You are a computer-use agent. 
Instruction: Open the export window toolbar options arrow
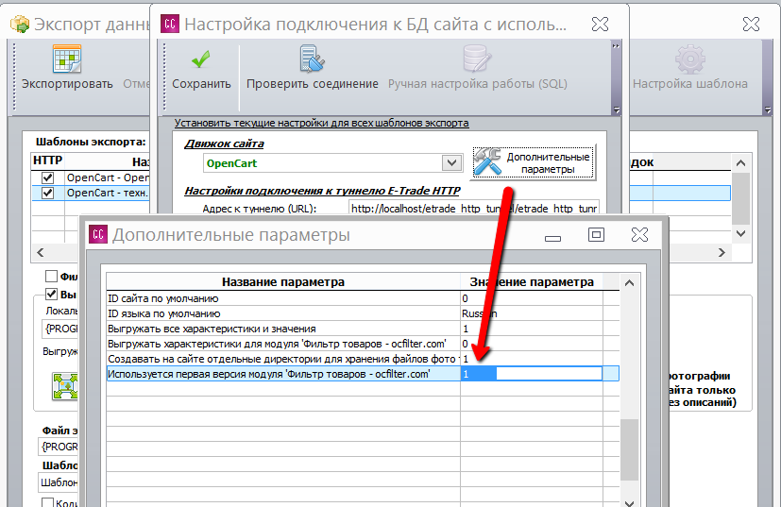pyautogui.click(x=768, y=110)
